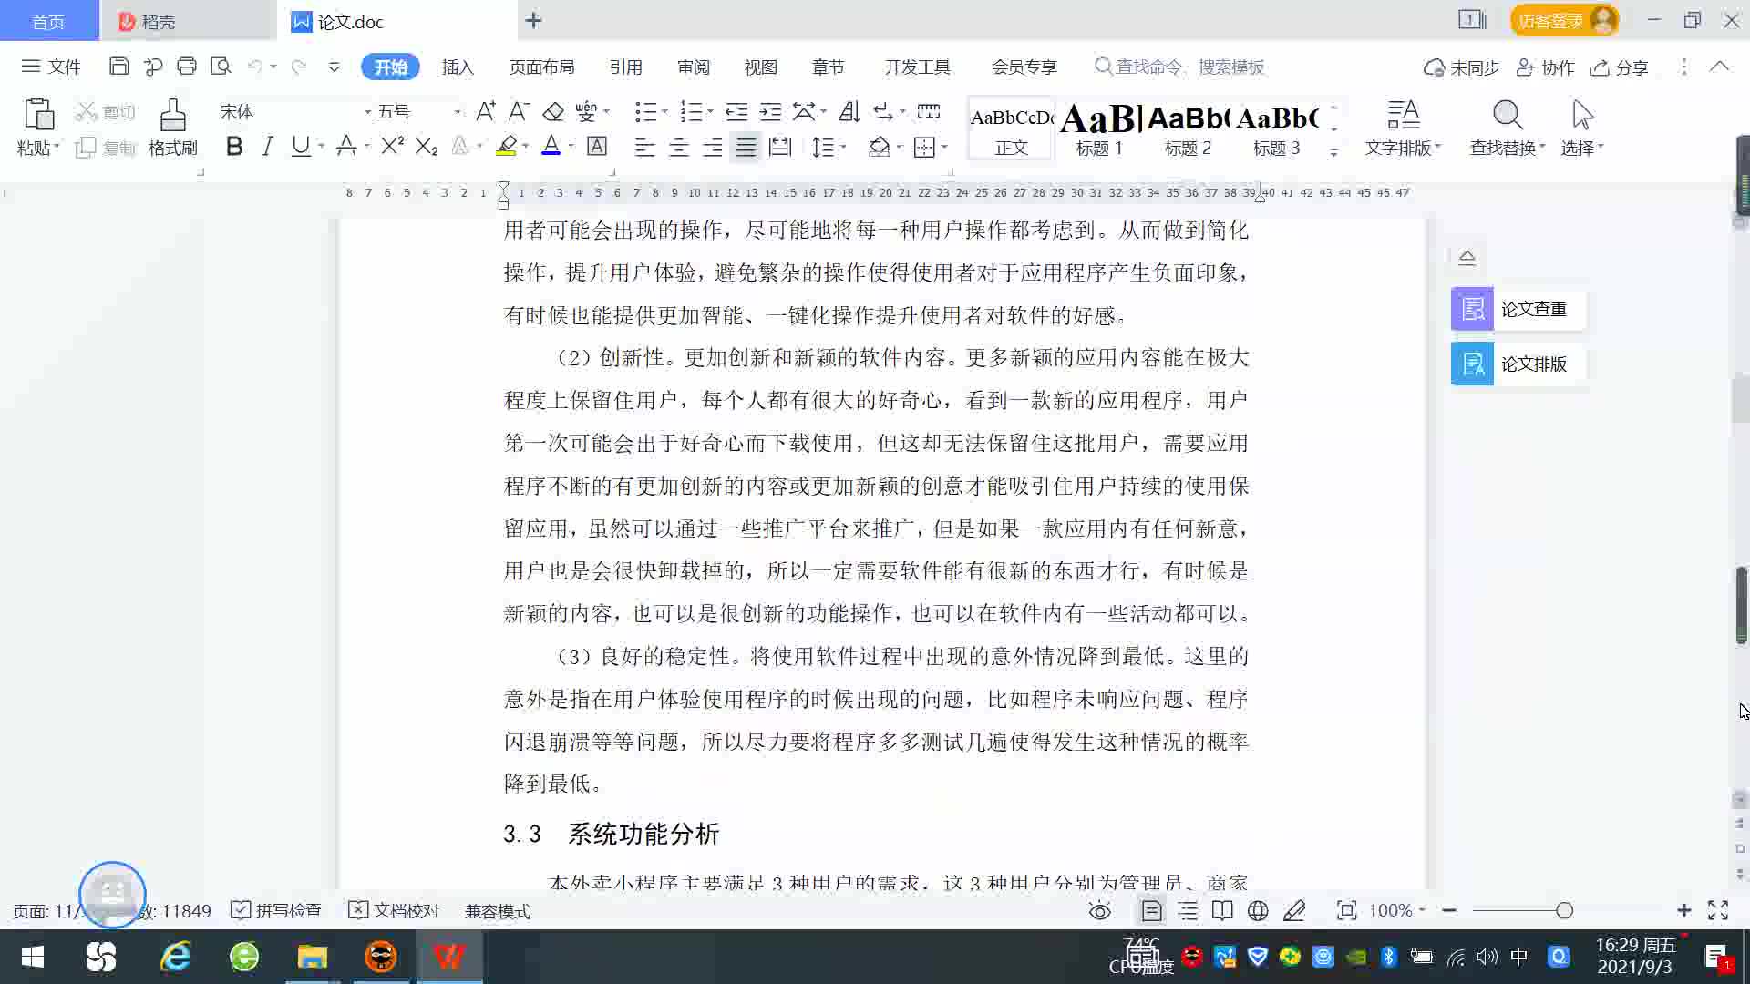Image resolution: width=1750 pixels, height=984 pixels.
Task: Click the superscript X² icon
Action: 392,147
